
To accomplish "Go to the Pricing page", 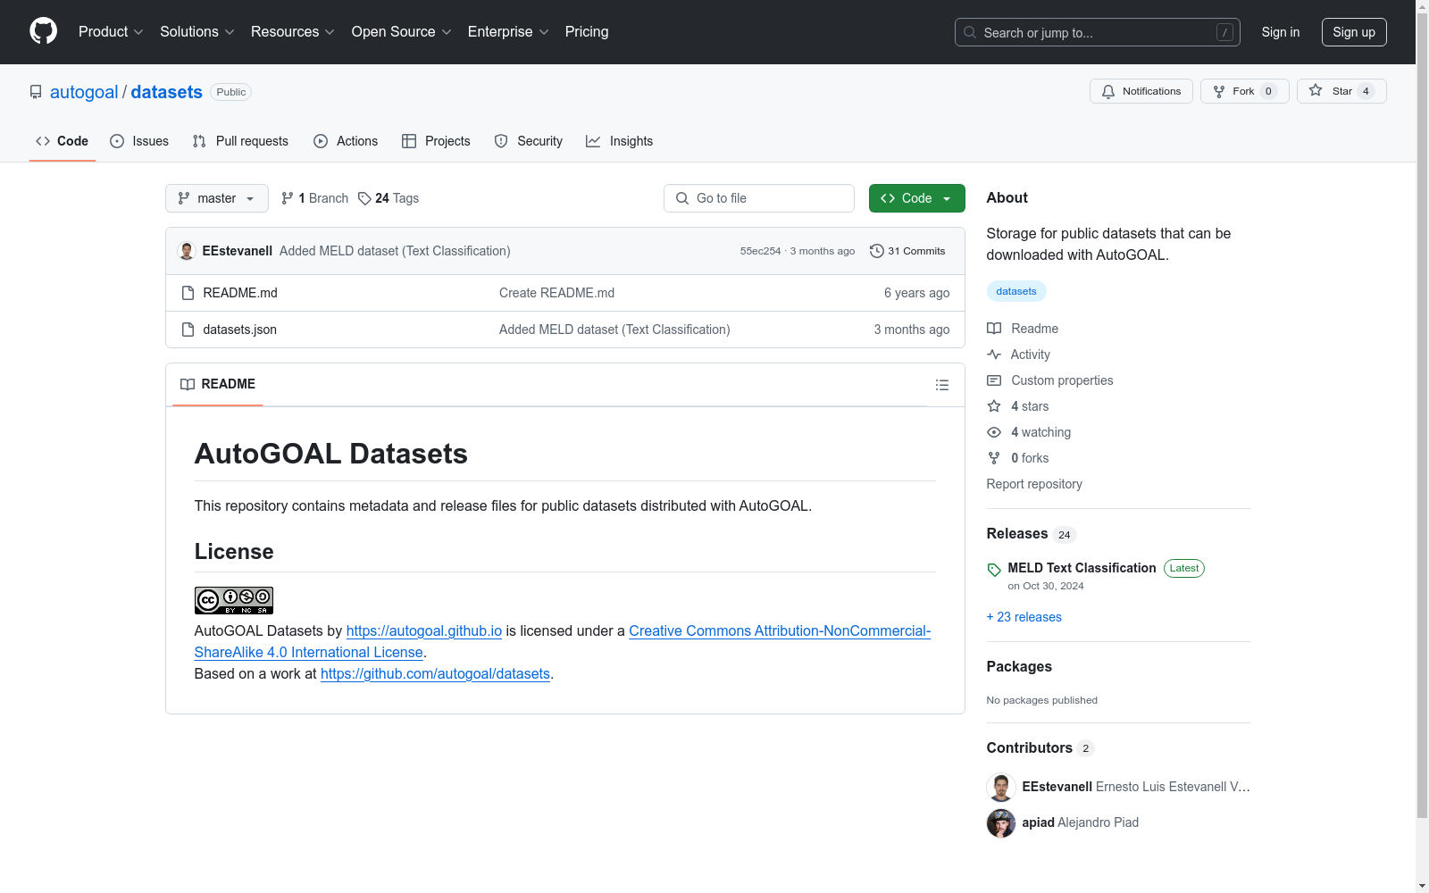I will [587, 32].
